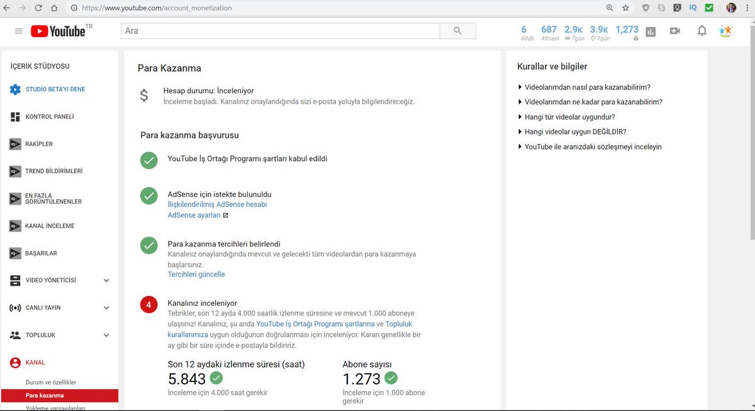Expand TOPLULUK chevron
Viewport: 755px width, 411px height.
tap(106, 335)
